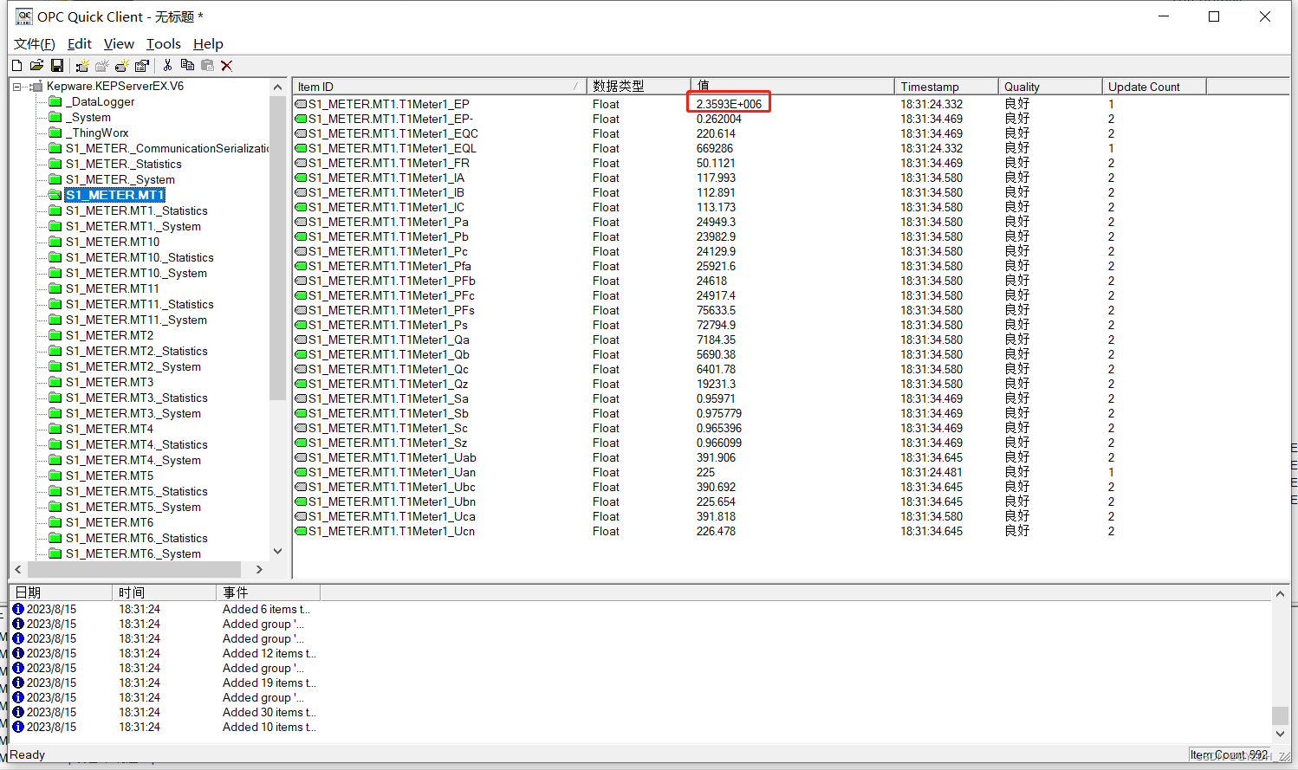
Task: Click the New Server Connection toolbar icon
Action: (x=81, y=65)
